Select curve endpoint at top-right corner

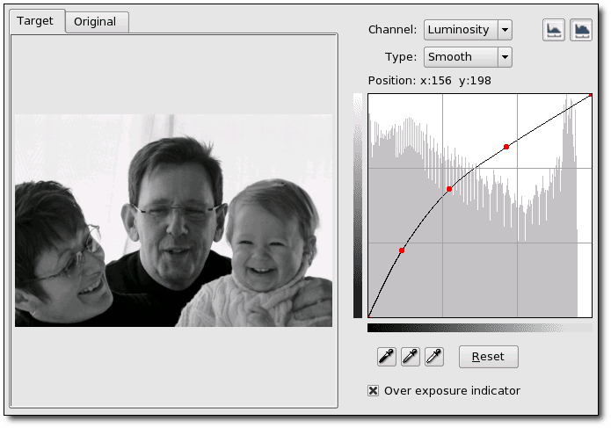point(591,95)
